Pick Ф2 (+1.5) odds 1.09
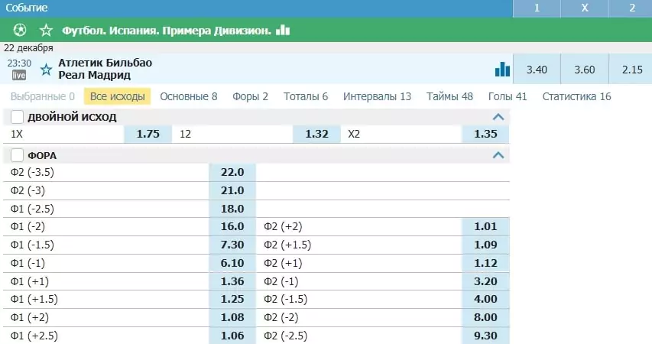 (x=485, y=245)
